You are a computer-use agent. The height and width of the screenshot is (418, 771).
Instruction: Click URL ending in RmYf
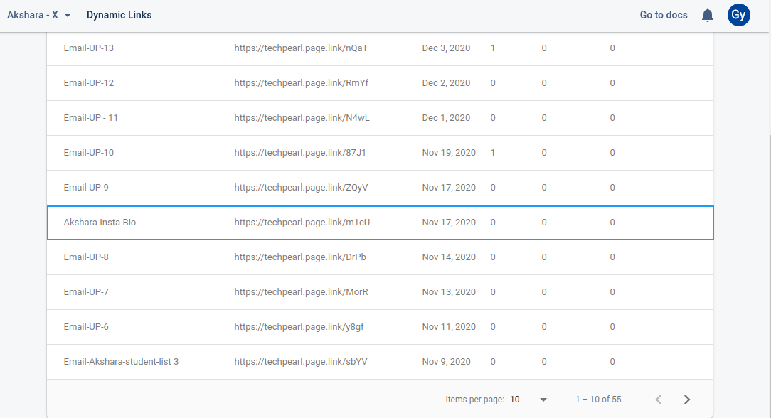pyautogui.click(x=302, y=83)
